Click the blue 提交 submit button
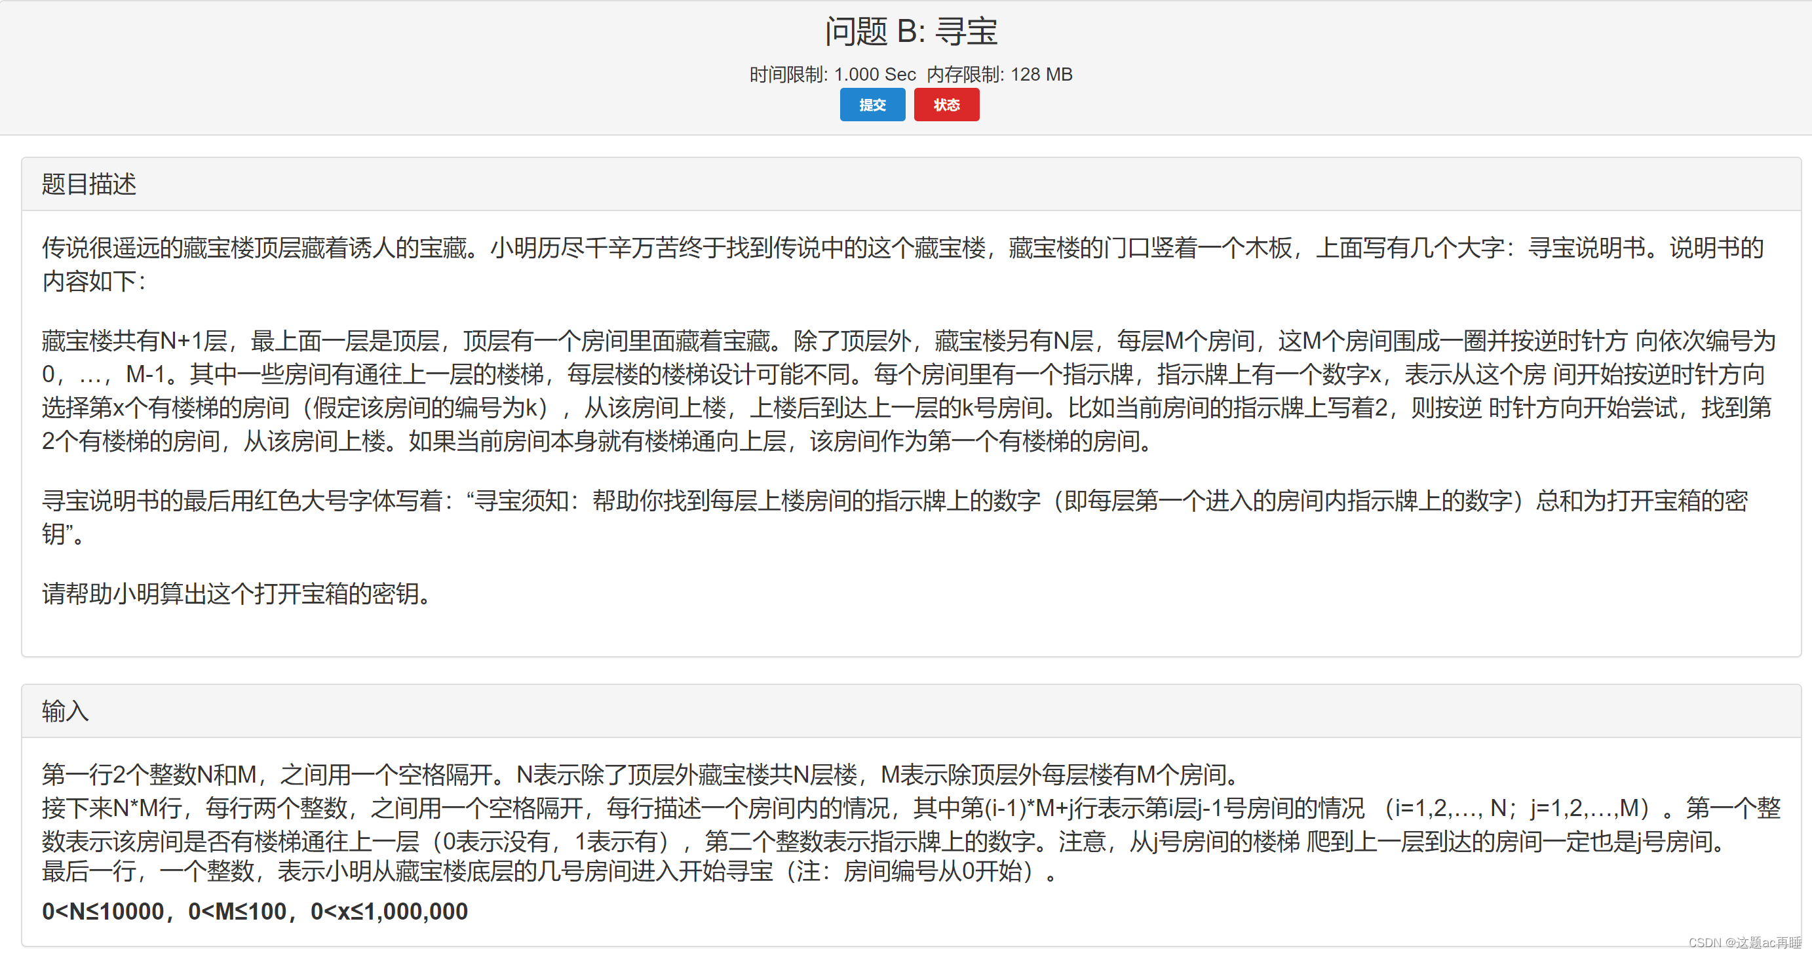The height and width of the screenshot is (955, 1812). pyautogui.click(x=872, y=105)
